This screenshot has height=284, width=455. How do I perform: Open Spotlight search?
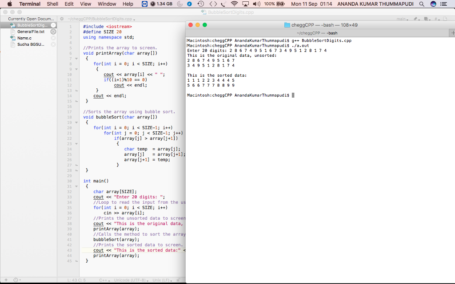[422, 4]
